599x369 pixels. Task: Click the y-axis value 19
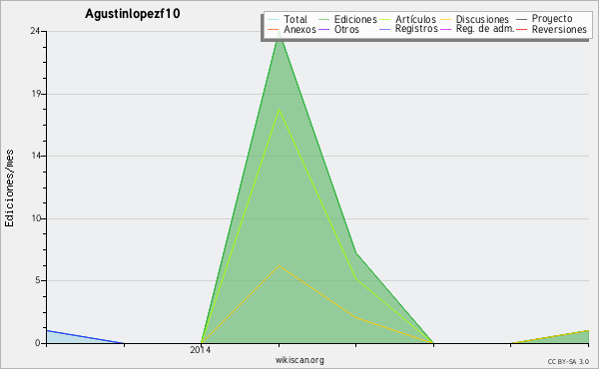click(x=35, y=94)
